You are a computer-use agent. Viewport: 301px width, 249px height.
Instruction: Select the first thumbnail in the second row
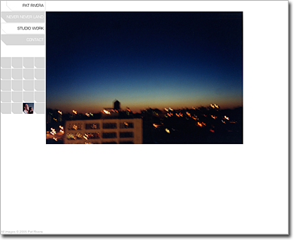(5, 74)
